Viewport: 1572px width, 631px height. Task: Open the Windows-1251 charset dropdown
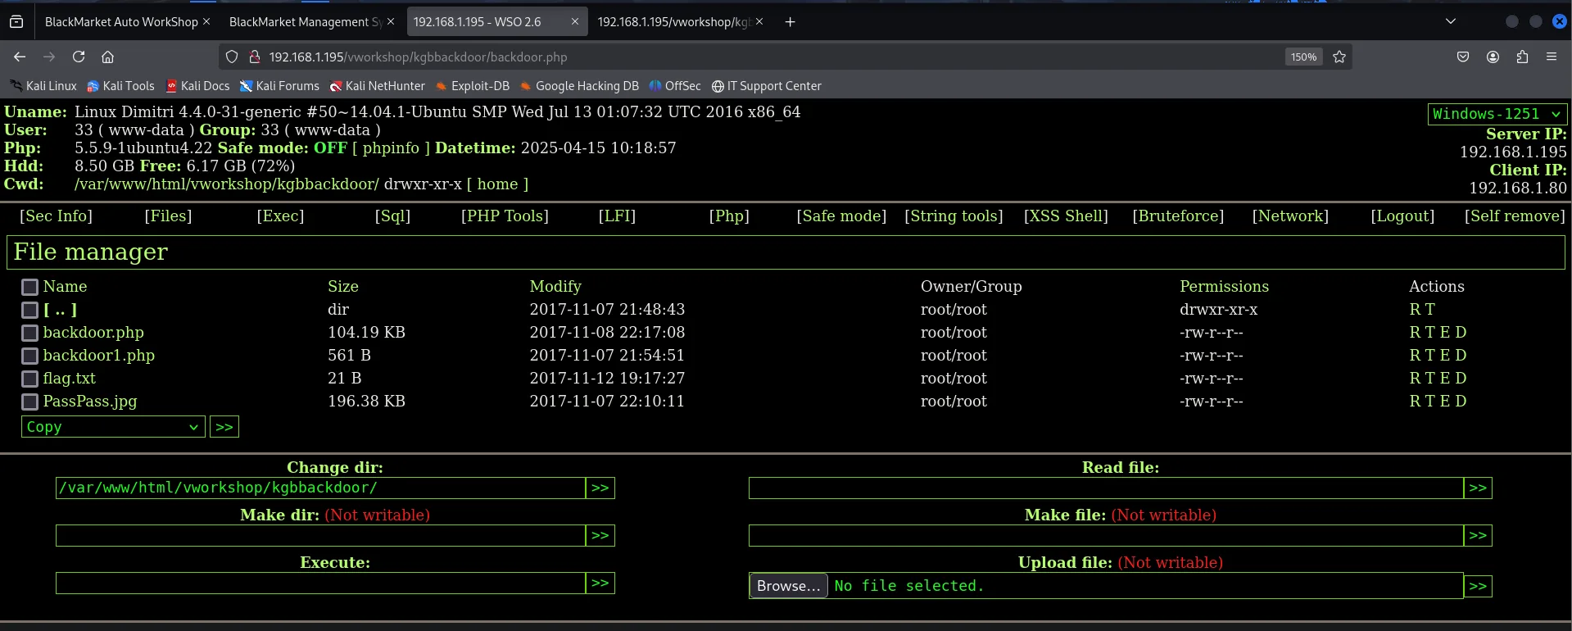coord(1497,114)
